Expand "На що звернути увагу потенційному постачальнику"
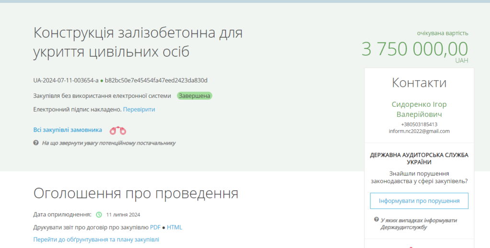 108,143
